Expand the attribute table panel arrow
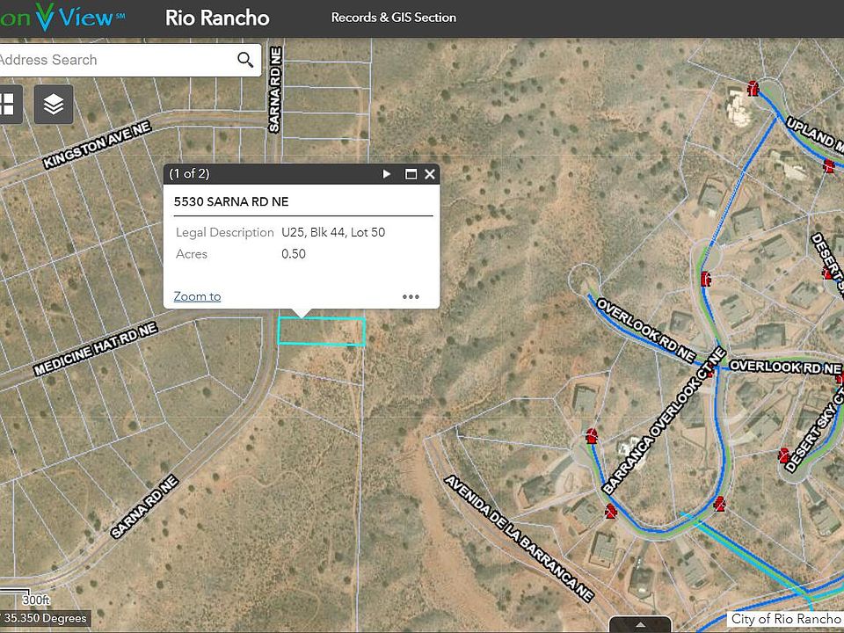844x633 pixels. click(x=641, y=624)
